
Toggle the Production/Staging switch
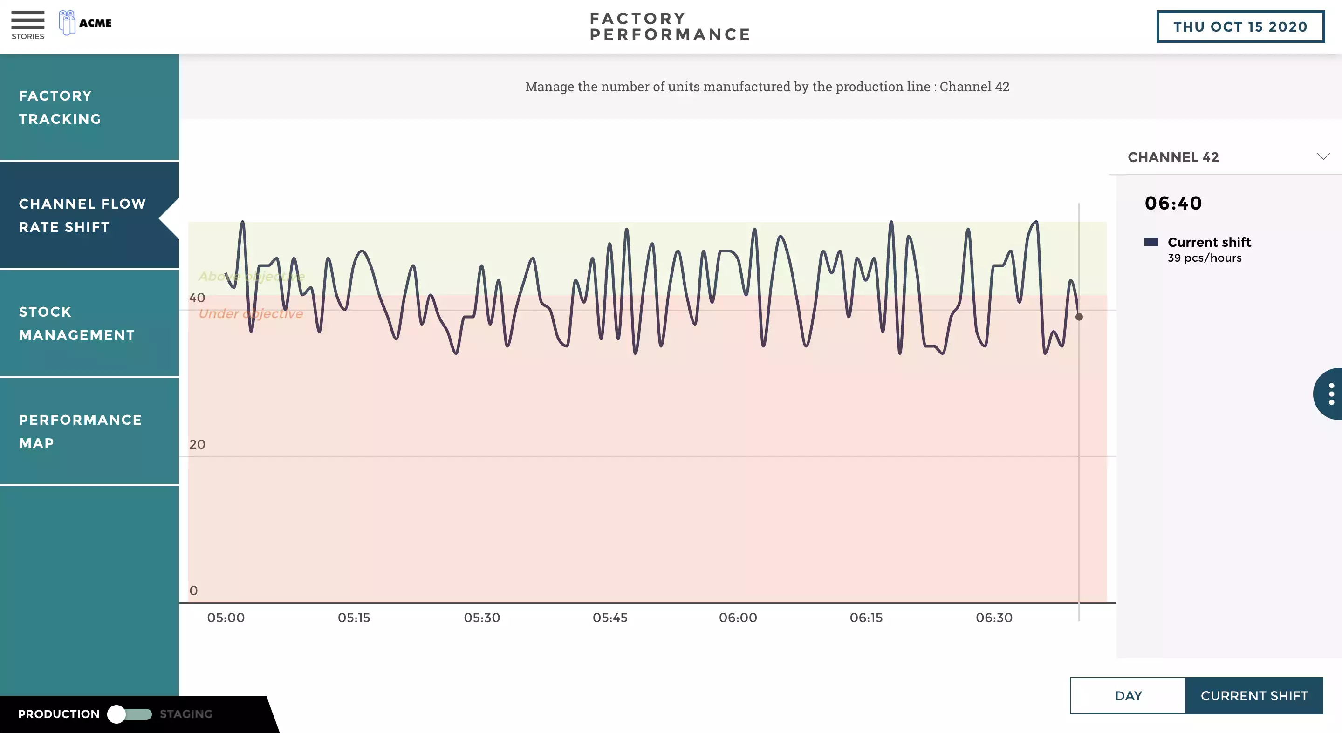(x=129, y=714)
